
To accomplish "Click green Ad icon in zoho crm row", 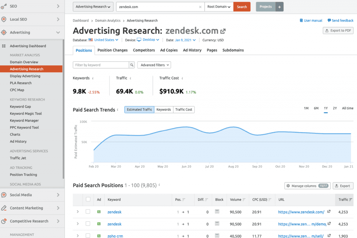I will tap(99, 236).
